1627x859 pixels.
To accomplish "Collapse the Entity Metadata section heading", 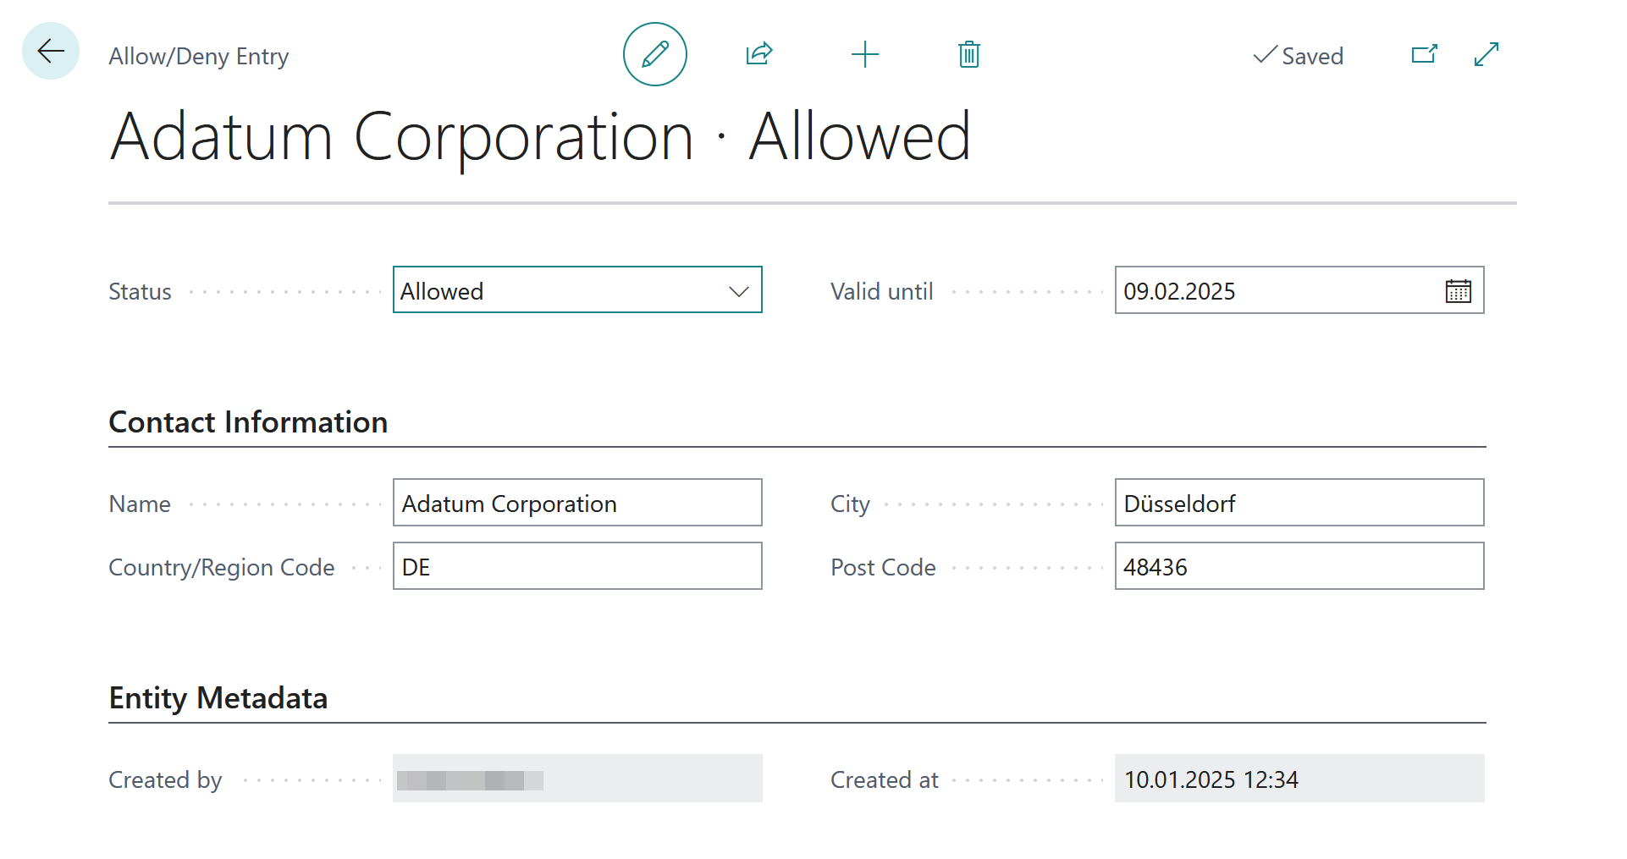I will coord(218,698).
